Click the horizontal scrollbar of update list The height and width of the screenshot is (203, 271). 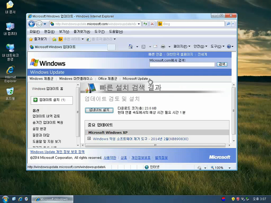(155, 145)
